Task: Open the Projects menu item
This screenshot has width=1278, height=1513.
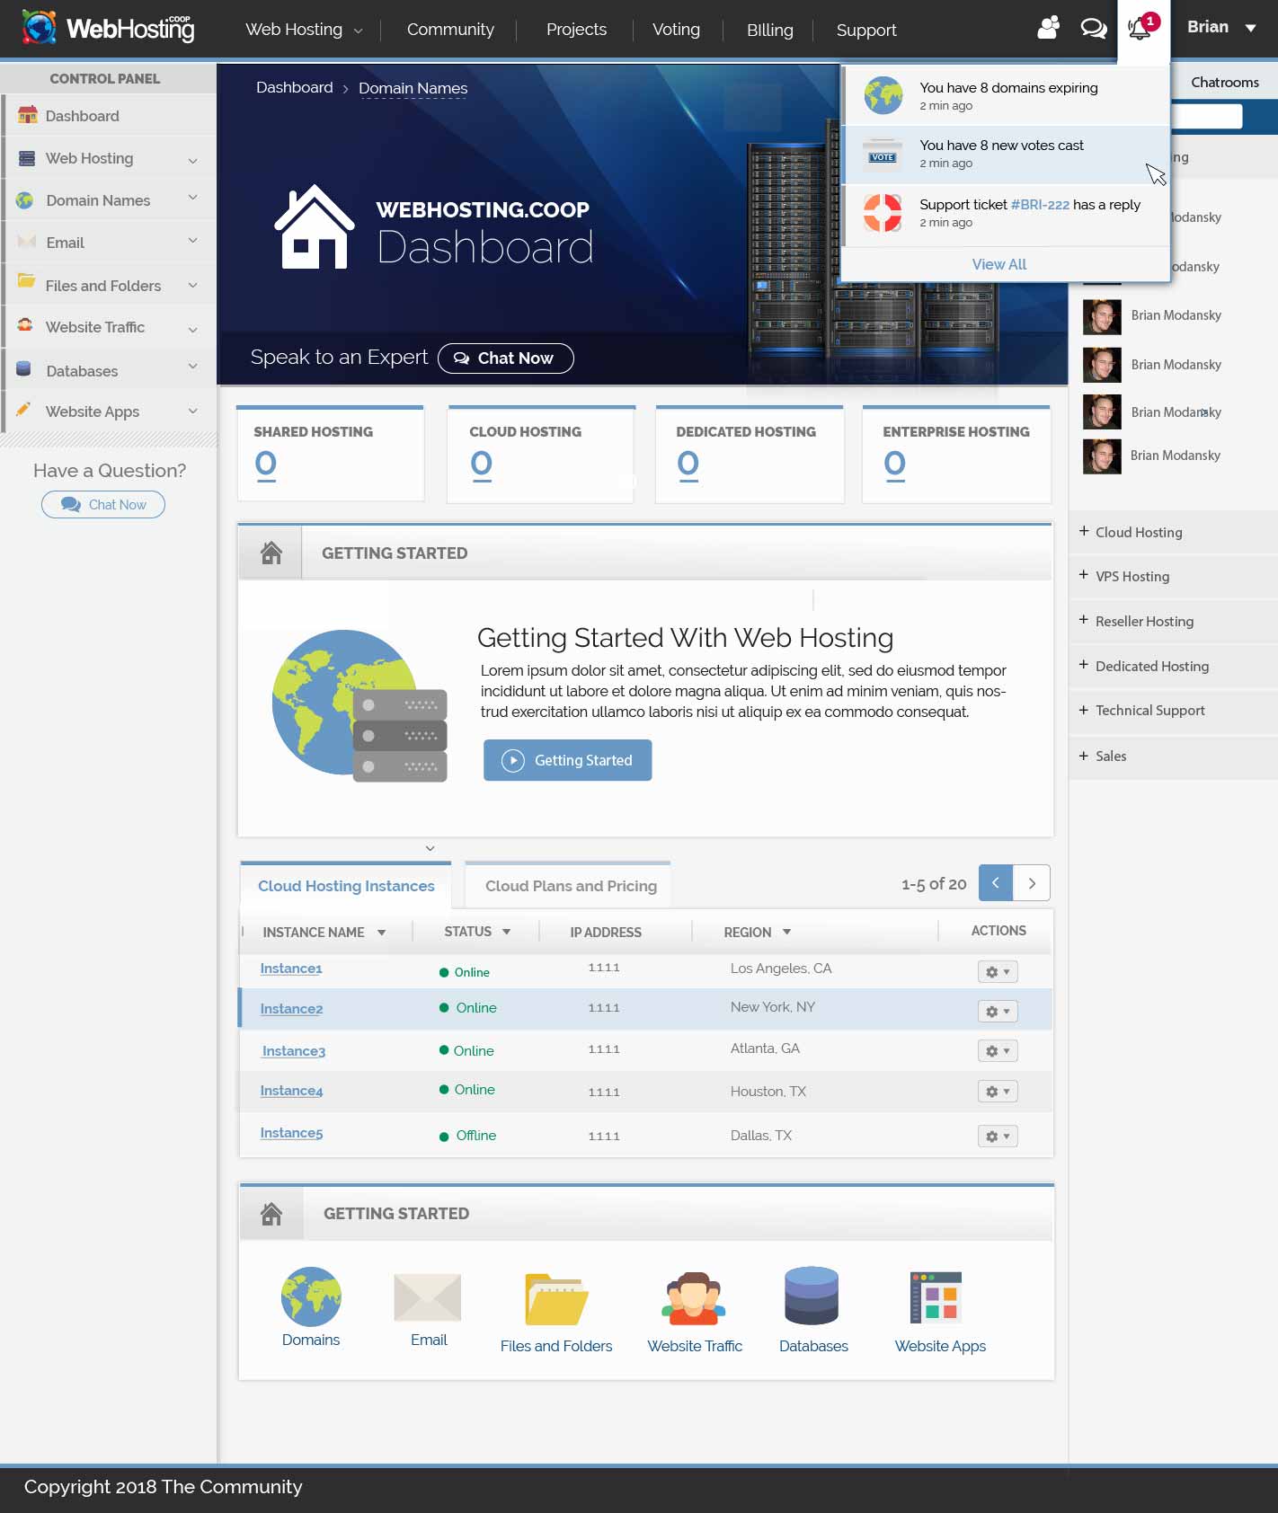Action: pyautogui.click(x=576, y=30)
